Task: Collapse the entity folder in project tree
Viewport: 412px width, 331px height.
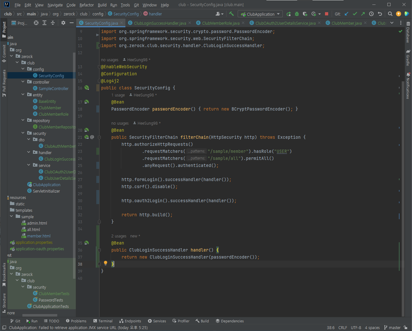Action: (23, 95)
